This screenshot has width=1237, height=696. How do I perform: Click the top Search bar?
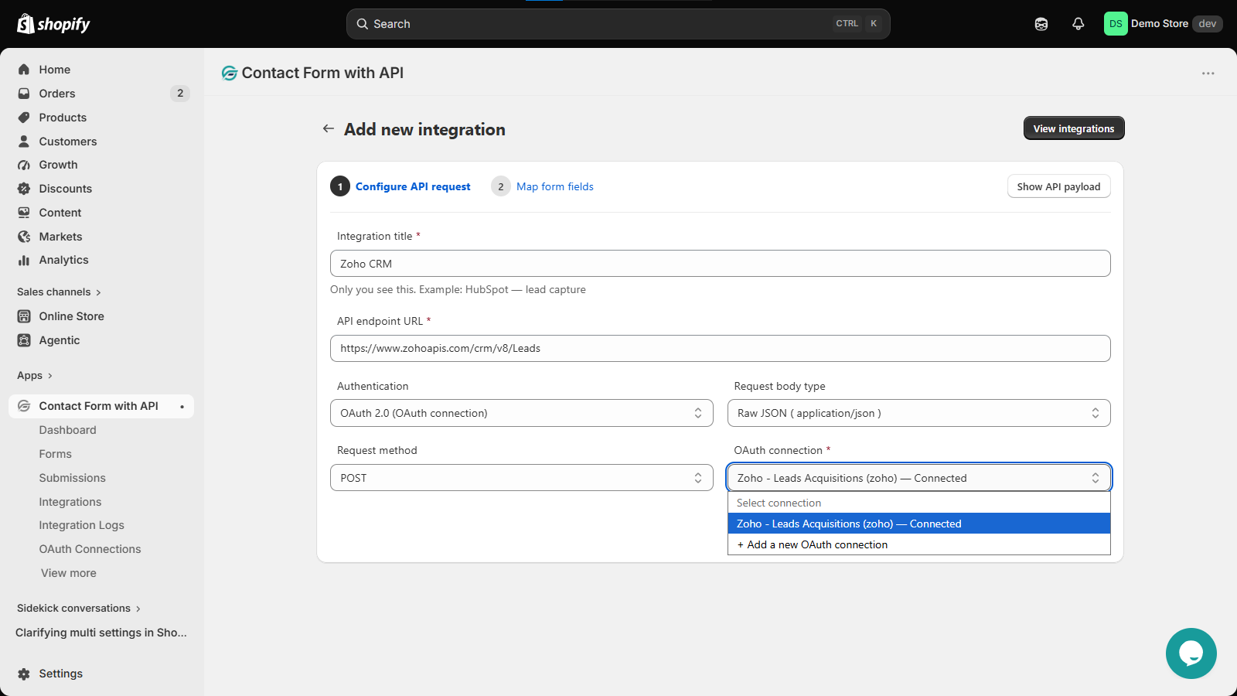point(618,24)
